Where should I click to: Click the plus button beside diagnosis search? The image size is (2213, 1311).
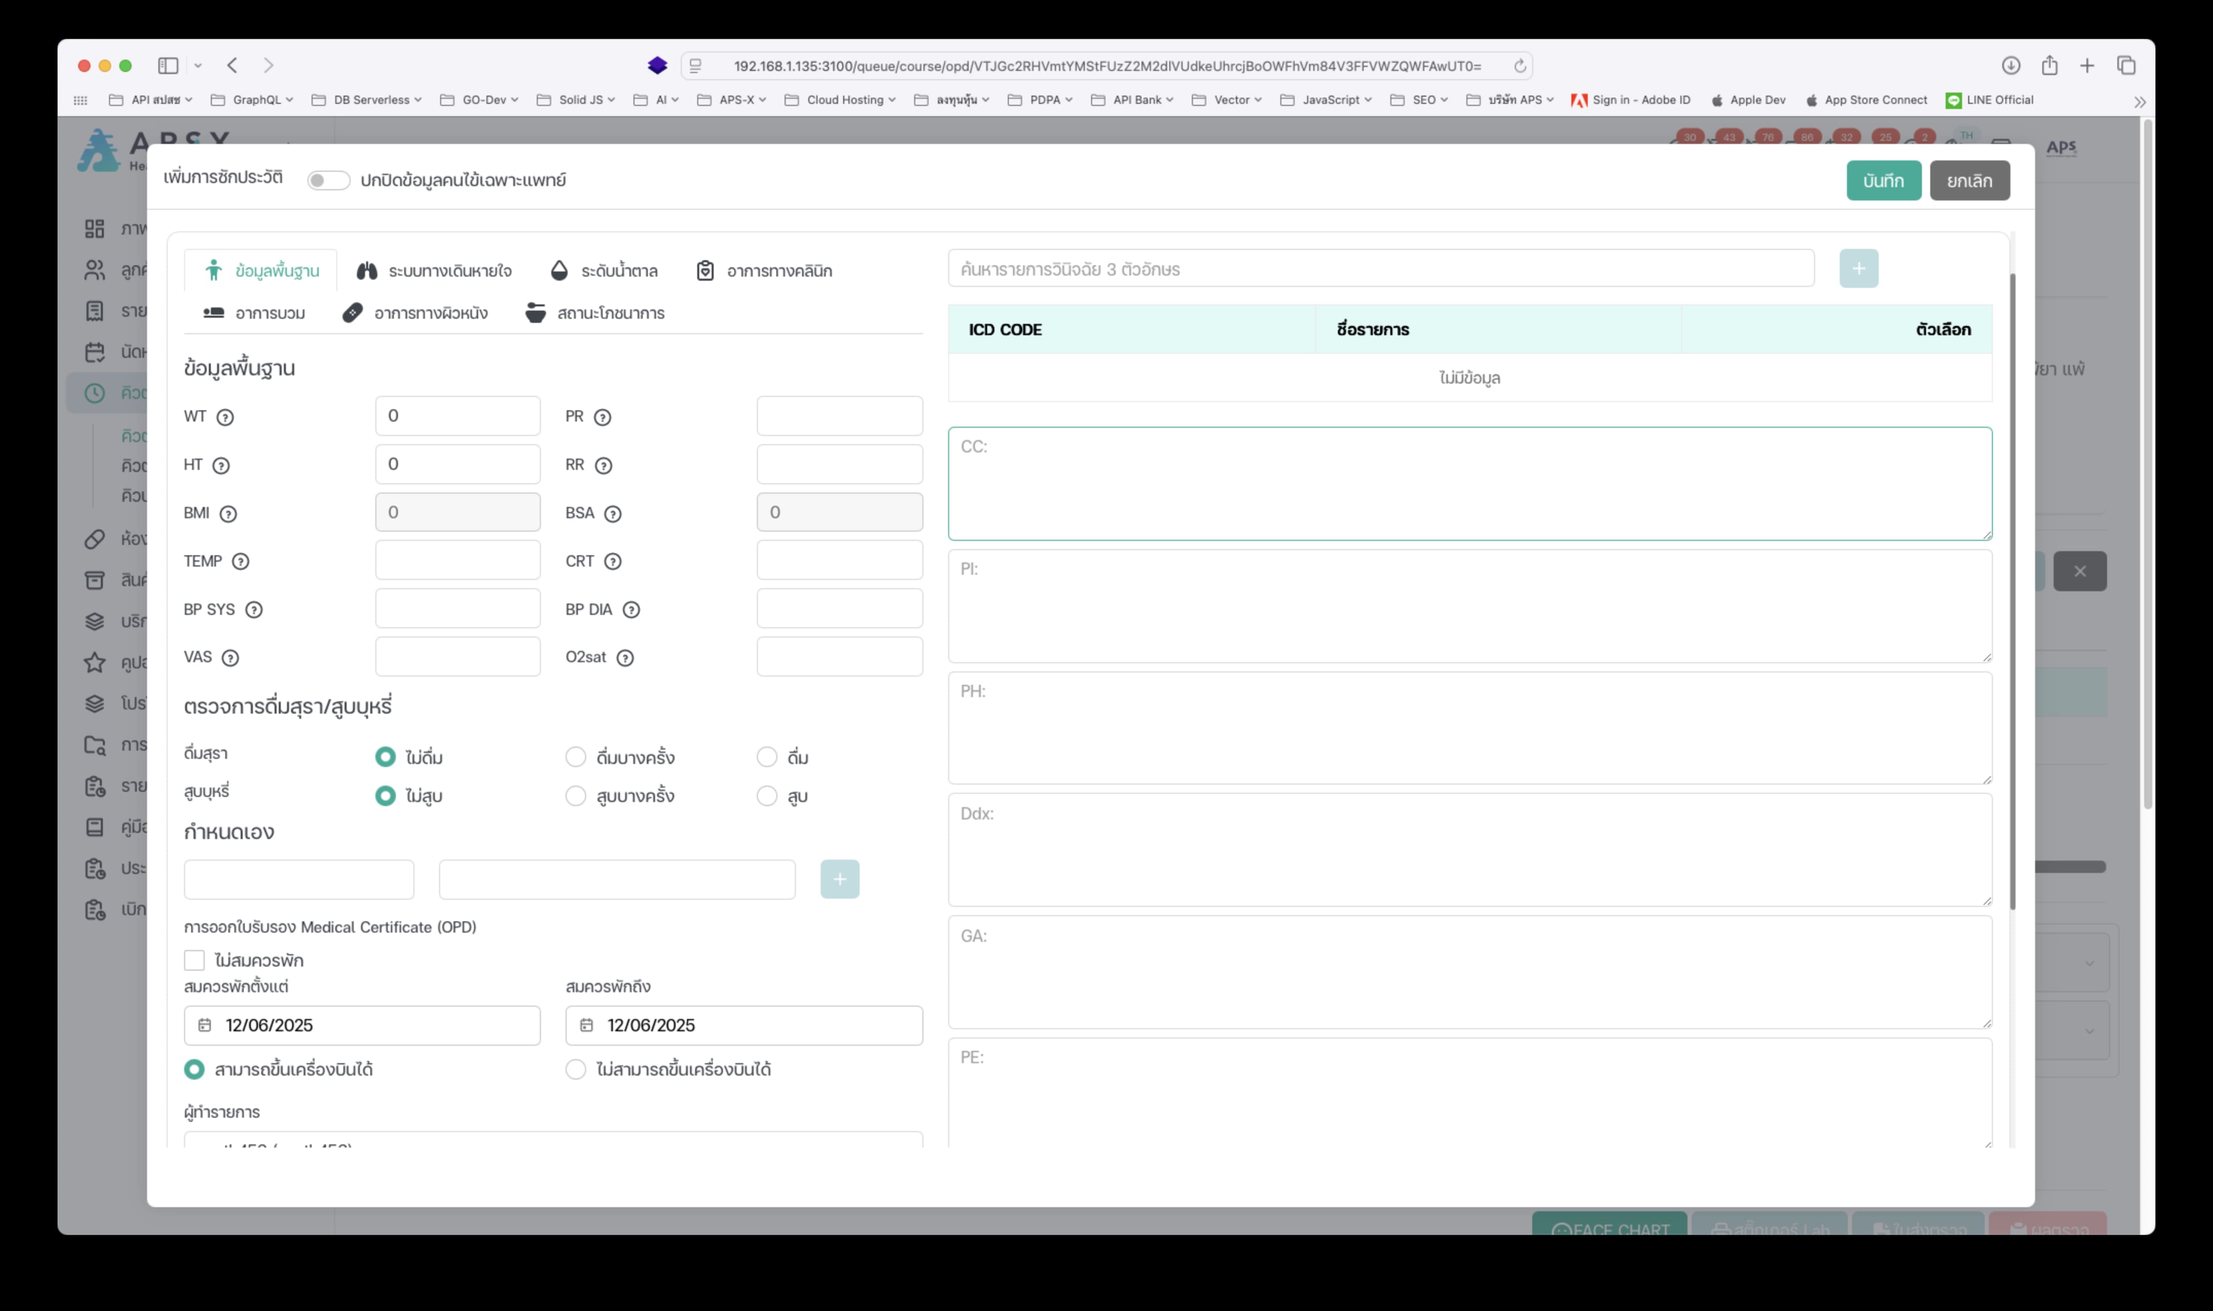1859,268
